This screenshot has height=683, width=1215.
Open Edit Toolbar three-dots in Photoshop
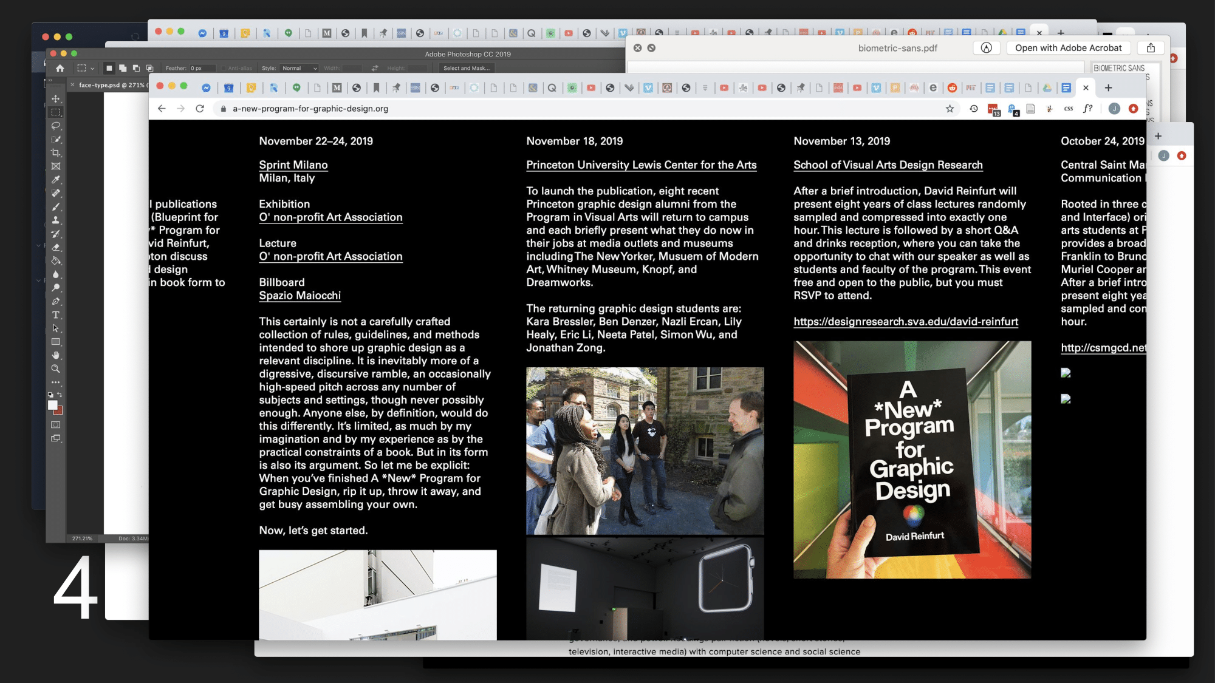point(56,382)
